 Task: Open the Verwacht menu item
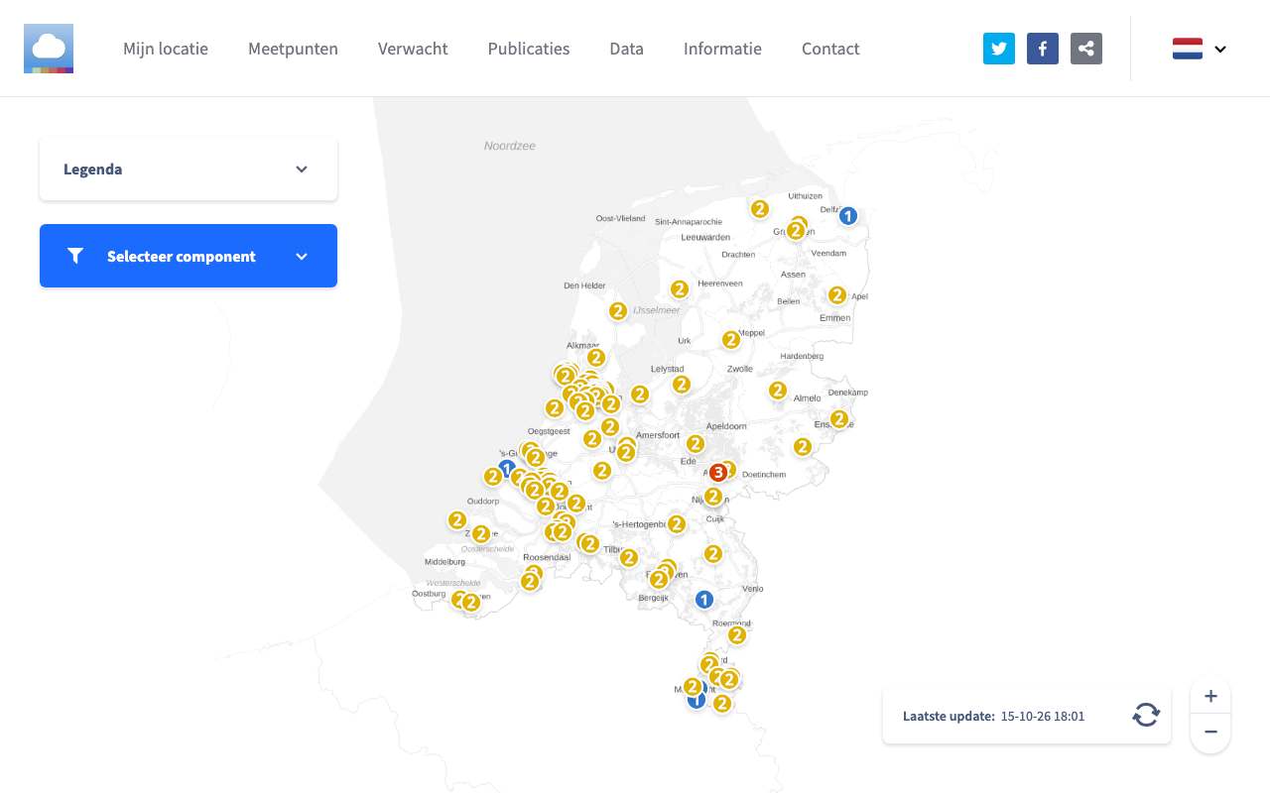pos(413,49)
